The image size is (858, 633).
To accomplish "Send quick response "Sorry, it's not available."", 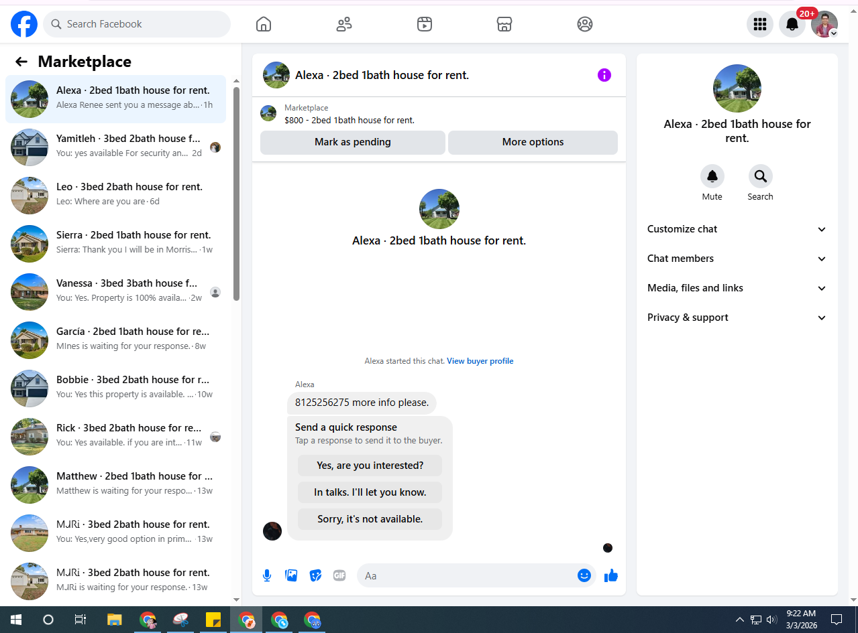I will [370, 519].
